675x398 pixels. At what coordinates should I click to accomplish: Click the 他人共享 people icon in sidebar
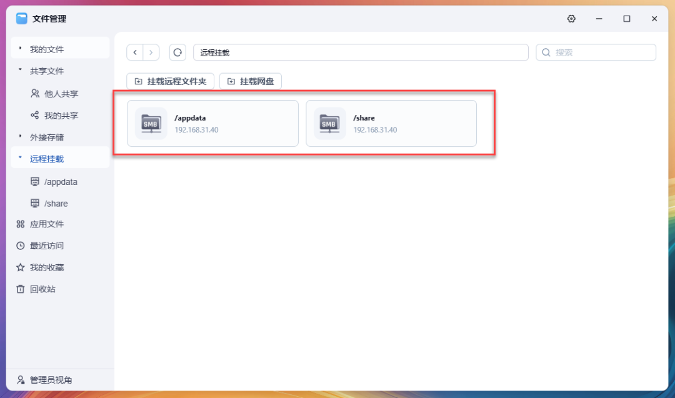[x=35, y=93]
